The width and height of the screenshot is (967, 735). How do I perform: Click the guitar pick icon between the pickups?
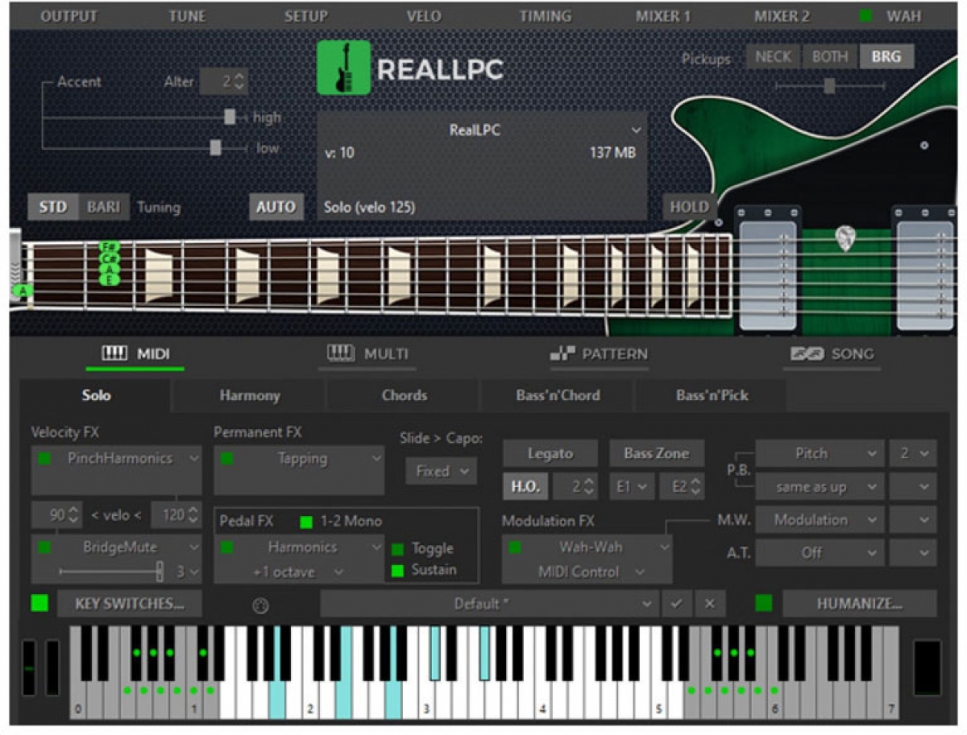[845, 238]
